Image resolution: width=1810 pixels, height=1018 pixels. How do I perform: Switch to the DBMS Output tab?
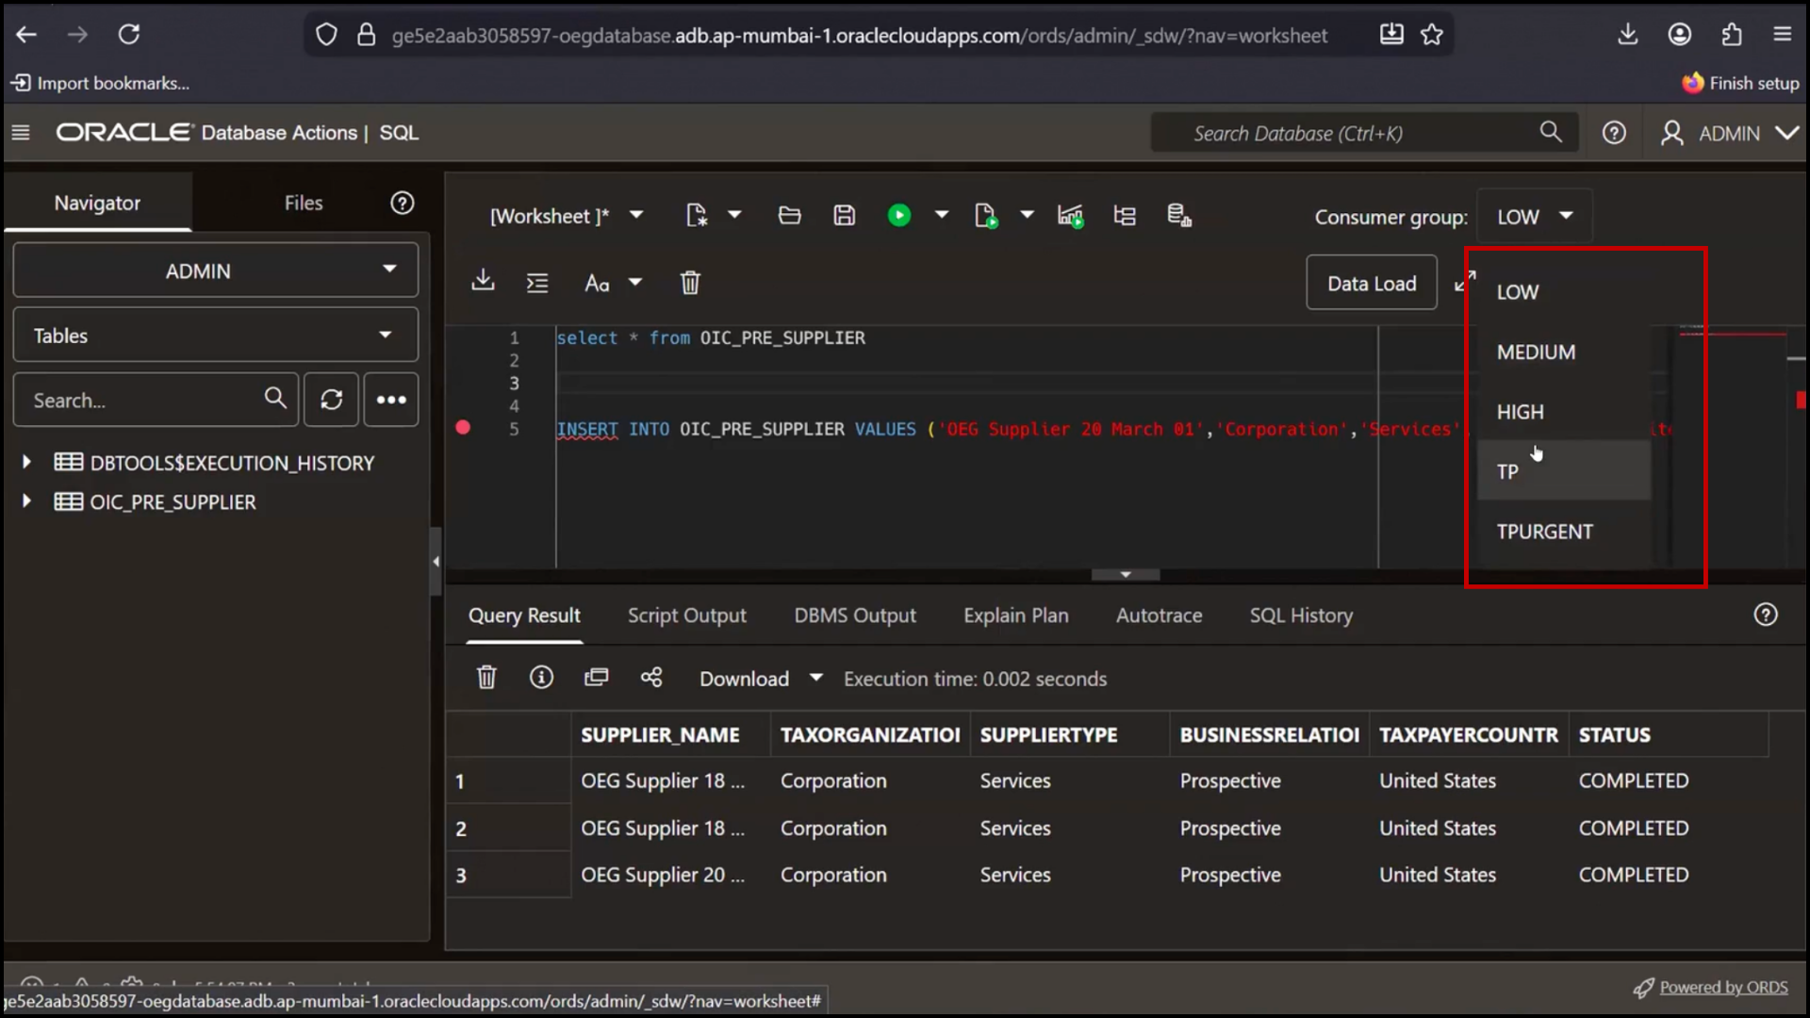click(855, 616)
